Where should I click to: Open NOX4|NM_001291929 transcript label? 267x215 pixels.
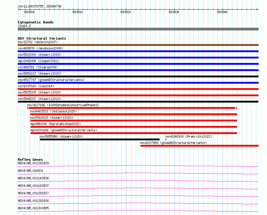33,163
